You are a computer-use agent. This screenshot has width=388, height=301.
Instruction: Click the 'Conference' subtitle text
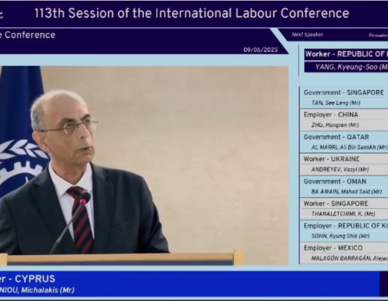[30, 35]
